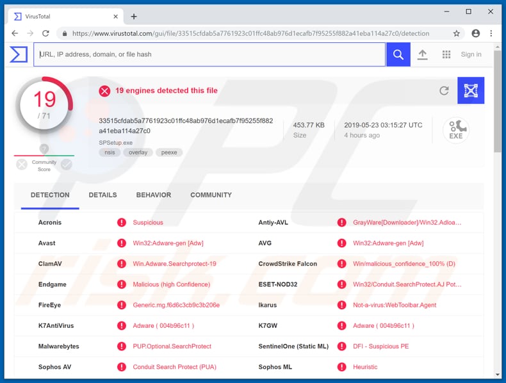Viewport: 506px width, 383px height.
Task: Click the Generic.mg.f6d6c3cb9c3b206e result
Action: (176, 305)
